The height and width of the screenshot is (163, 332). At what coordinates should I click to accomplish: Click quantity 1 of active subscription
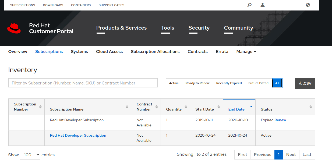(x=167, y=136)
